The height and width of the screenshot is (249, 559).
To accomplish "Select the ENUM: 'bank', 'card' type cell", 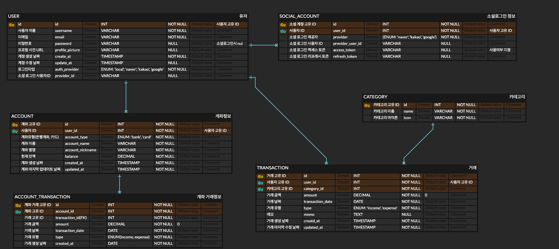I will pyautogui.click(x=135, y=137).
